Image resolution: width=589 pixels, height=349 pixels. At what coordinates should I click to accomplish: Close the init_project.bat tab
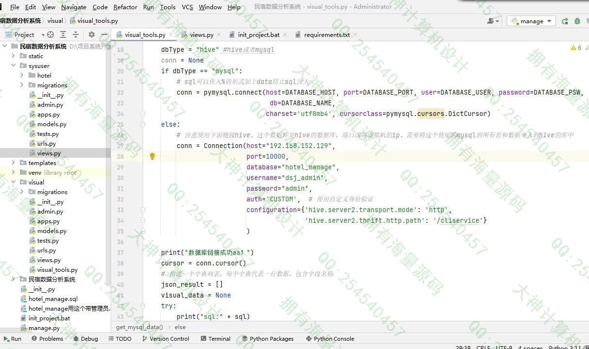284,34
